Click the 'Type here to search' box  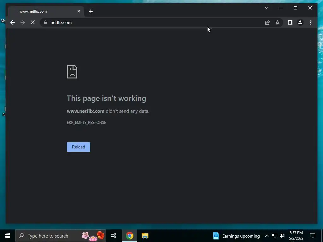pyautogui.click(x=60, y=236)
